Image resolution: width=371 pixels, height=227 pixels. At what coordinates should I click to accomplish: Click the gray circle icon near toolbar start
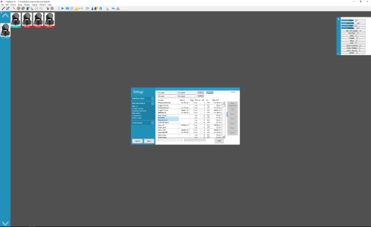pos(19,9)
